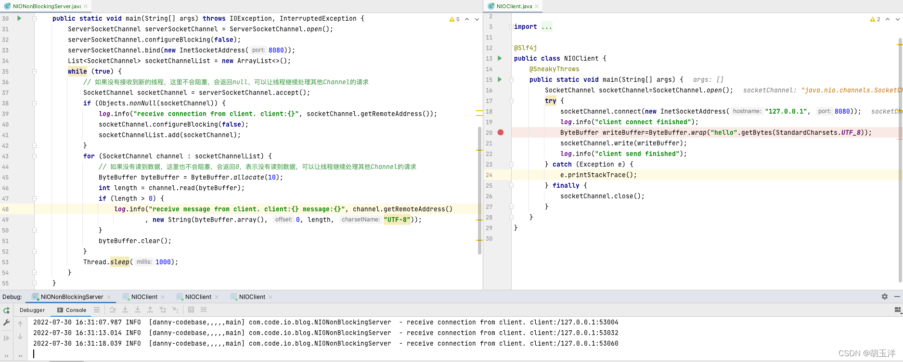Expand more console toolbar actions chevron
903x362 pixels.
point(20,356)
